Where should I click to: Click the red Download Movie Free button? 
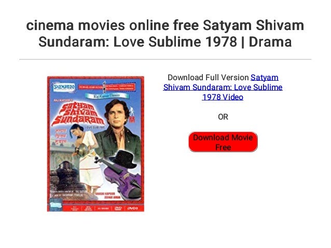tap(223, 142)
